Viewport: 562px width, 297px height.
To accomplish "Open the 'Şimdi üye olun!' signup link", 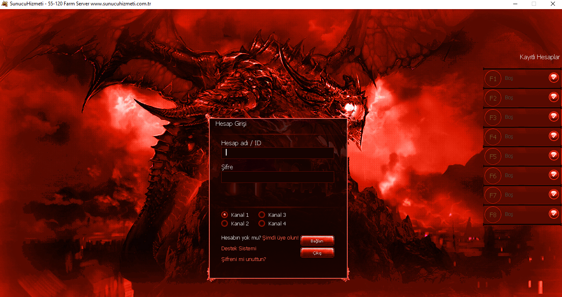I will [280, 238].
